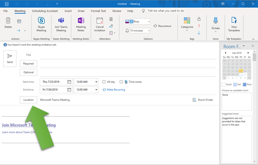Open the Draw tab

click(x=81, y=11)
